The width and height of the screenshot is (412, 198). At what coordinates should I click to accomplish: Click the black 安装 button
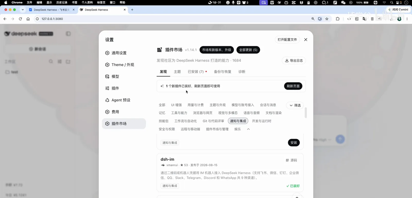[294, 143]
